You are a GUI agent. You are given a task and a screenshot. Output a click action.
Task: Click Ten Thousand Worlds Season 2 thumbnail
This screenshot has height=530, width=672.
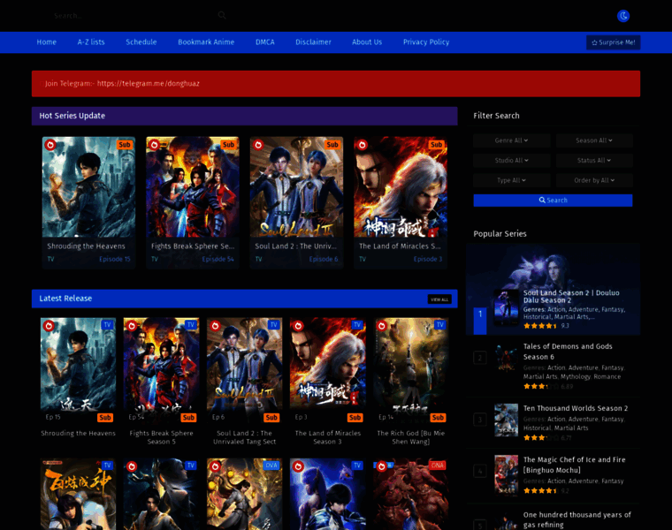[506, 420]
